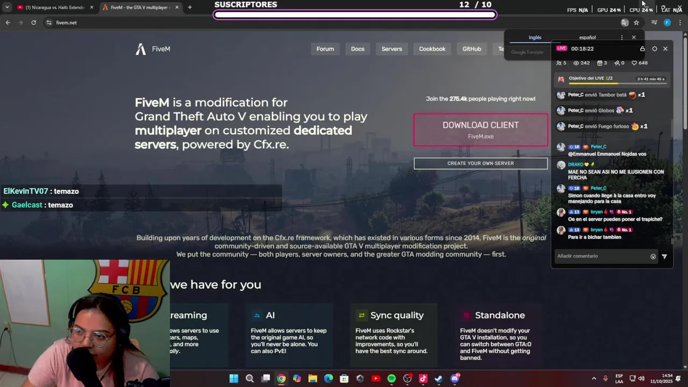Viewport: 688px width, 387px height.
Task: Toggle the lock icon on the LIVE overlay
Action: coord(642,49)
